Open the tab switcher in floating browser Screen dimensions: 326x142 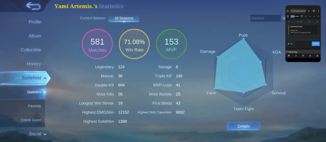(x=314, y=11)
